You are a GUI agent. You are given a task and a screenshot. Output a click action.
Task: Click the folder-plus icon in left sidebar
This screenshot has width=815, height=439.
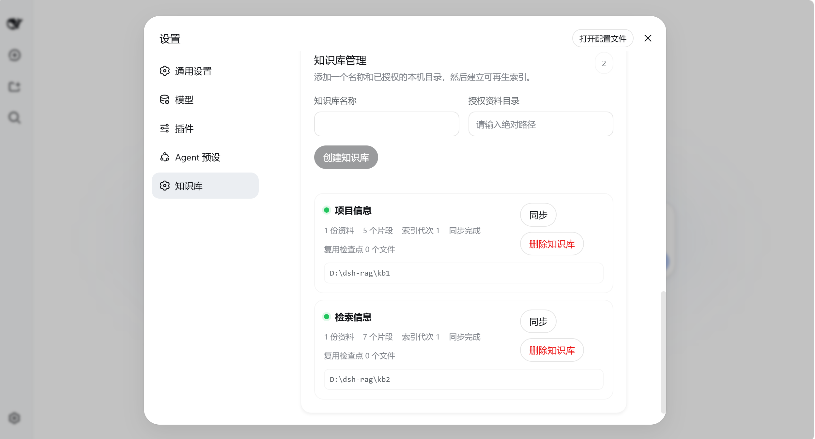pos(14,86)
